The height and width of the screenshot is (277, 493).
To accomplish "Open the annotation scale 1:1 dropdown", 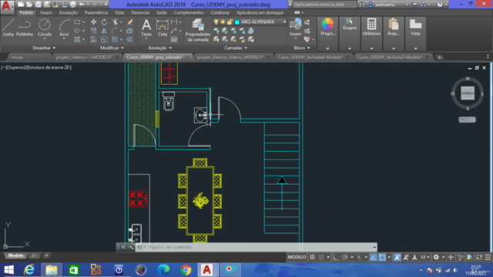I will pyautogui.click(x=425, y=257).
